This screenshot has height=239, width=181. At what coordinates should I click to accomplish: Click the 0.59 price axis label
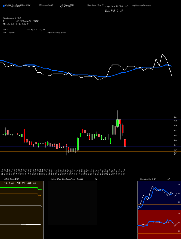(x=175, y=121)
